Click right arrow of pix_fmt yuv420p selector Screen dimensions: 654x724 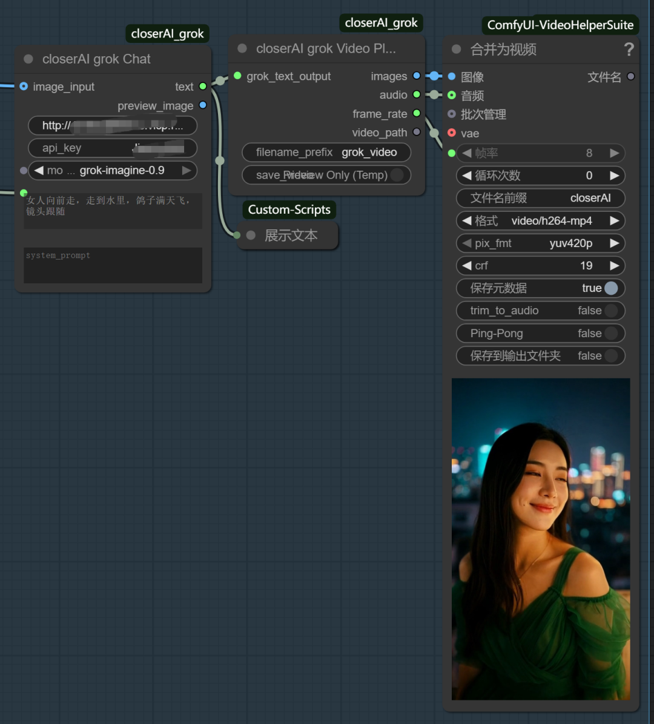(x=614, y=243)
